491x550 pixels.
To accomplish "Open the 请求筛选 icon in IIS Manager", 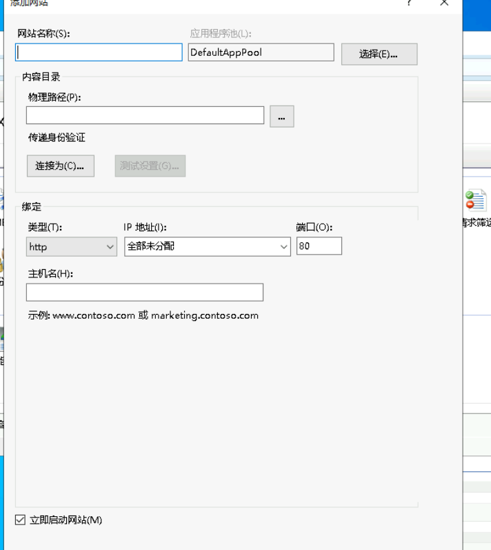I will [477, 200].
